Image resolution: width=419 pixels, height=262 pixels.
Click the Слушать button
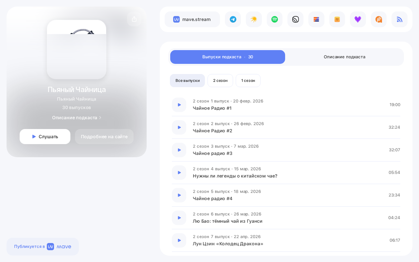(45, 137)
